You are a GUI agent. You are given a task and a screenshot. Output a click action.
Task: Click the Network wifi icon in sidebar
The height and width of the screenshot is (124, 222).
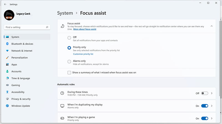pyautogui.click(x=7, y=51)
